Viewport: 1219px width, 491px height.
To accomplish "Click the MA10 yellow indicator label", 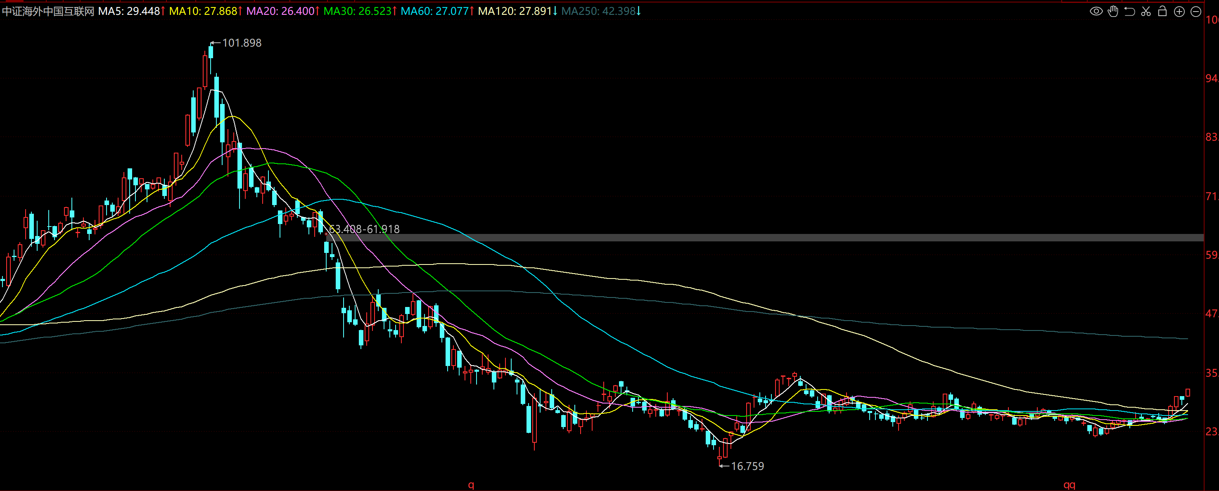I will [x=205, y=11].
